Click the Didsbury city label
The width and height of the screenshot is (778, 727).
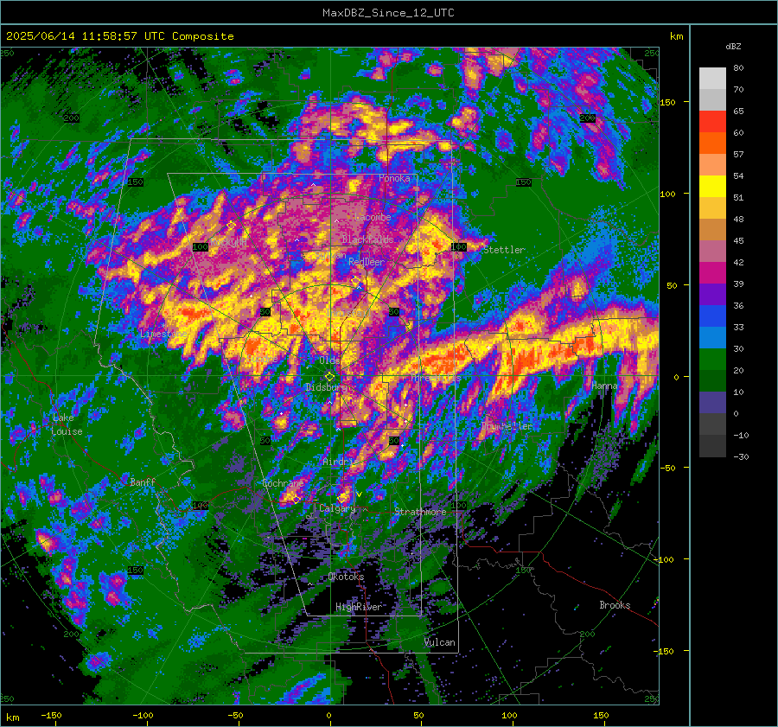327,387
